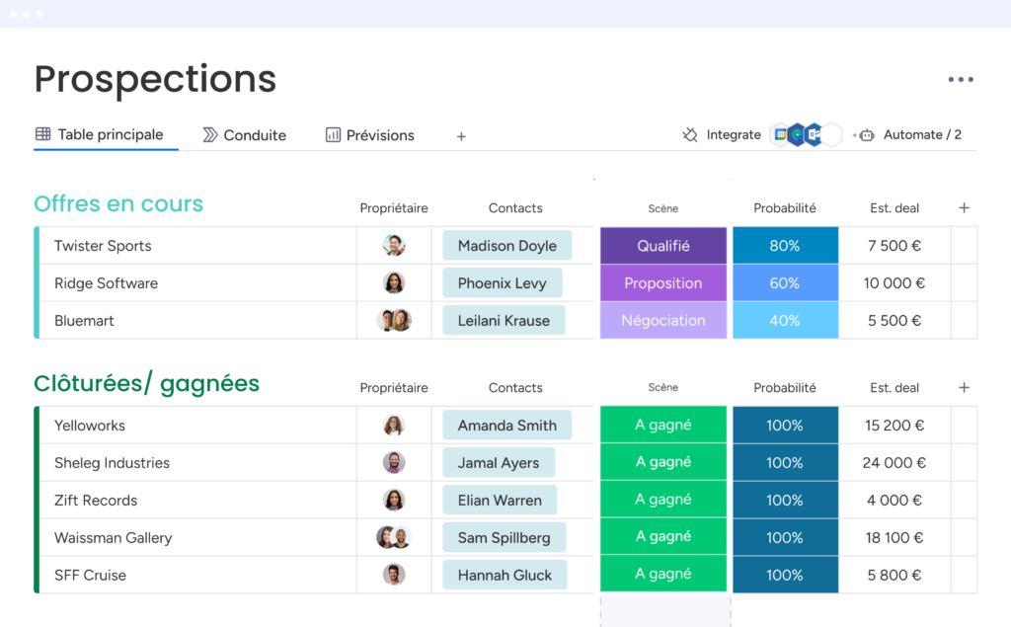This screenshot has width=1011, height=627.
Task: Click owner avatar for Twister Sports
Action: pos(393,245)
